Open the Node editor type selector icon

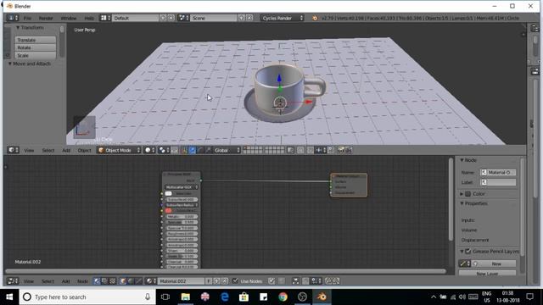(x=13, y=281)
